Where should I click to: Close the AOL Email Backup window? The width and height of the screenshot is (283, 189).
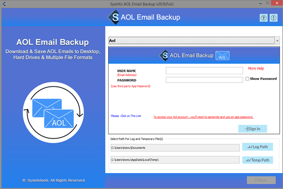point(277,3)
